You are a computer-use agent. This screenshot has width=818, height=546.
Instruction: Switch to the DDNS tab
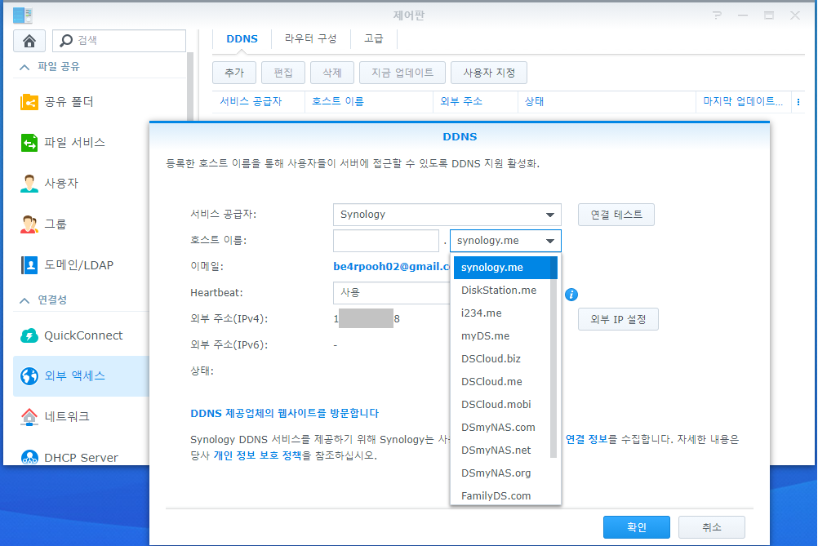(x=242, y=39)
